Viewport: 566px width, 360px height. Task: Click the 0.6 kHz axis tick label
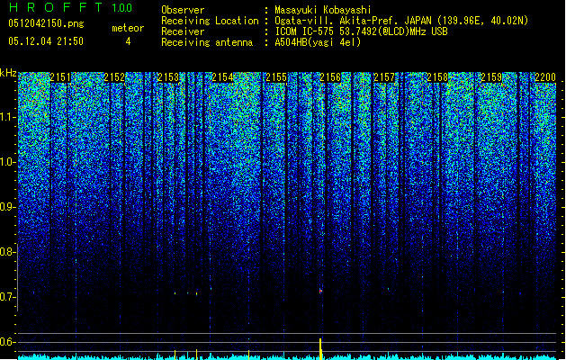[8, 342]
